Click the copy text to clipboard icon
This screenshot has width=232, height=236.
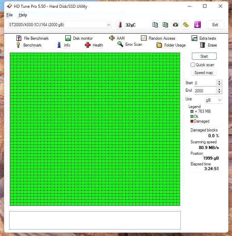[155, 25]
